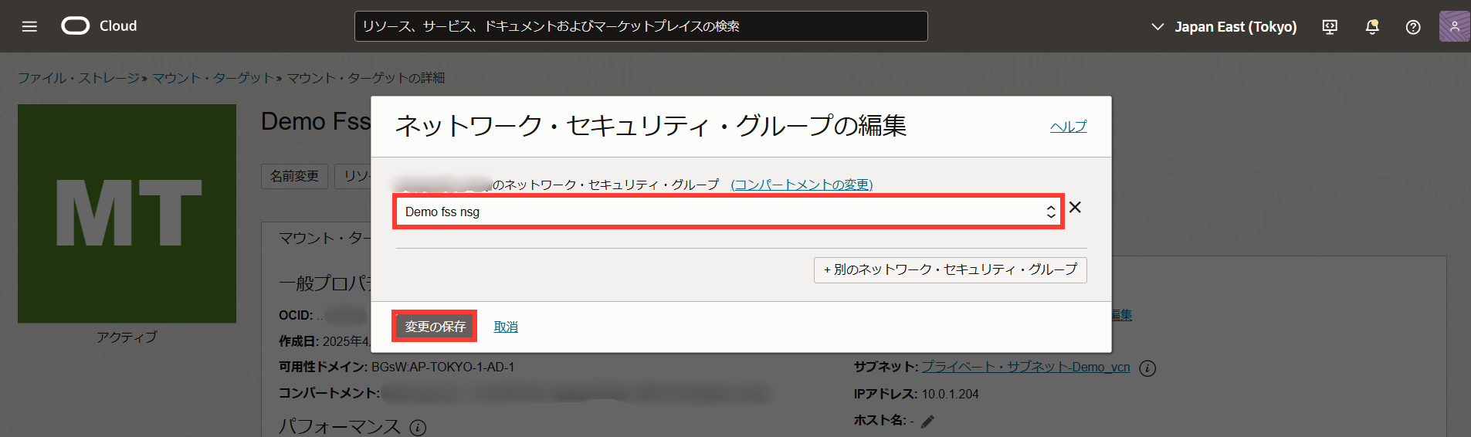
Task: Open the notifications bell
Action: click(1372, 27)
